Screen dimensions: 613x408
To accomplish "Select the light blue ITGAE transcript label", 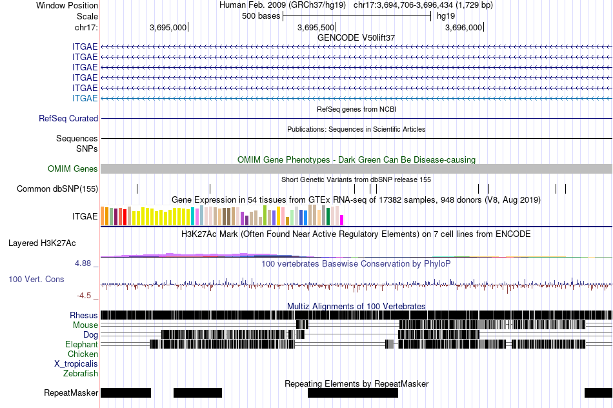I will tap(85, 98).
